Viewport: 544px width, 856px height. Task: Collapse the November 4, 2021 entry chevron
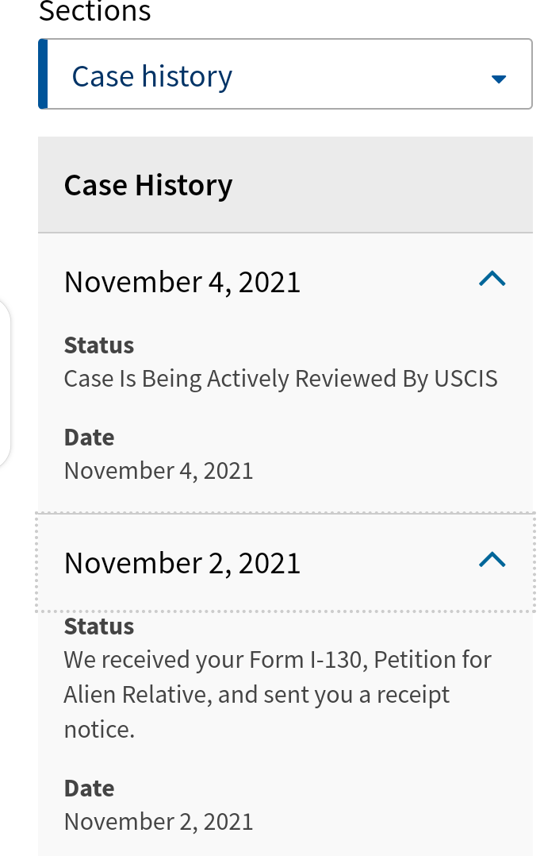(492, 279)
